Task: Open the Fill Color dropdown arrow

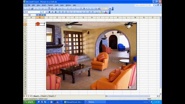Action: click(103, 12)
